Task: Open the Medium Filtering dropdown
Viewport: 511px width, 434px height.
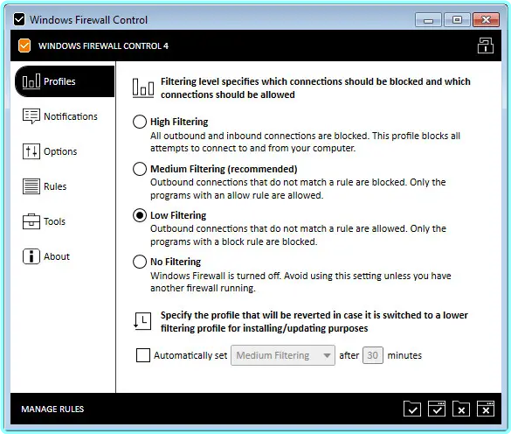Action: click(283, 355)
